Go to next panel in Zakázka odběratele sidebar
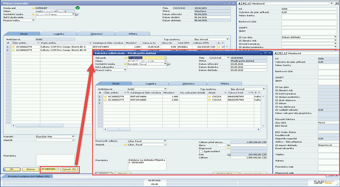 click(285, 53)
